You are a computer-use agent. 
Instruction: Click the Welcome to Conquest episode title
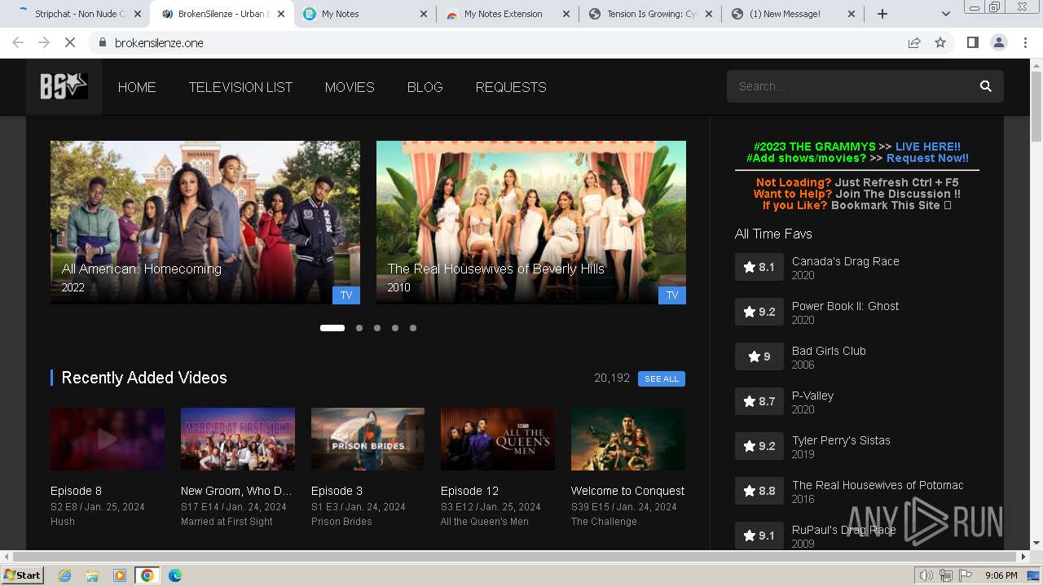(627, 491)
